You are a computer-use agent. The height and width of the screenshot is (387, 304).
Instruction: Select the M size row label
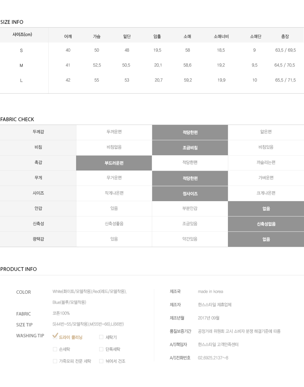coord(21,65)
